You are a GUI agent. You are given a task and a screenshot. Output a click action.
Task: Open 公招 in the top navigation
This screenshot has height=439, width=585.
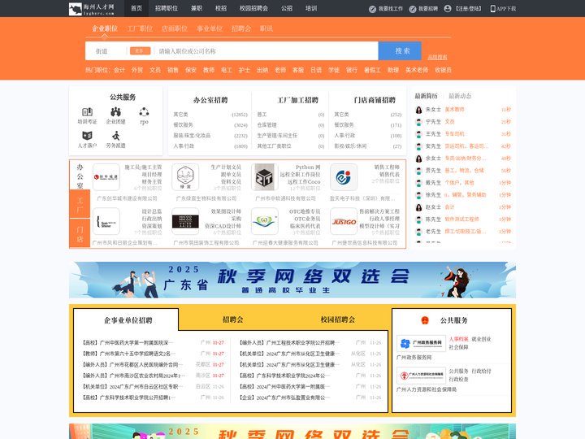pyautogui.click(x=287, y=8)
